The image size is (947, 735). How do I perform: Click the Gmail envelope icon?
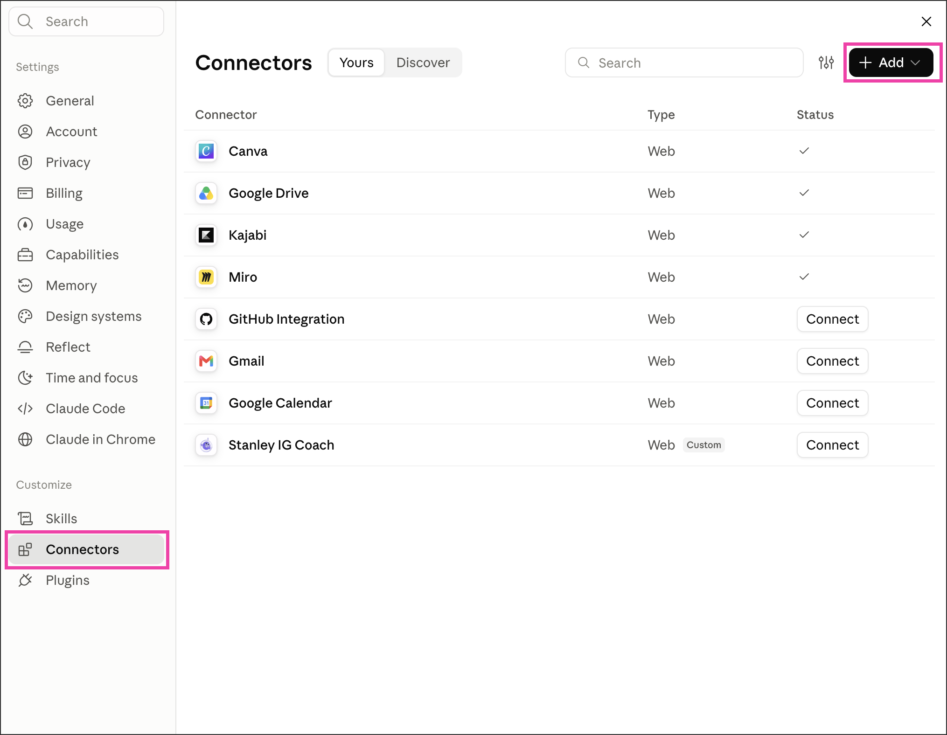tap(206, 361)
